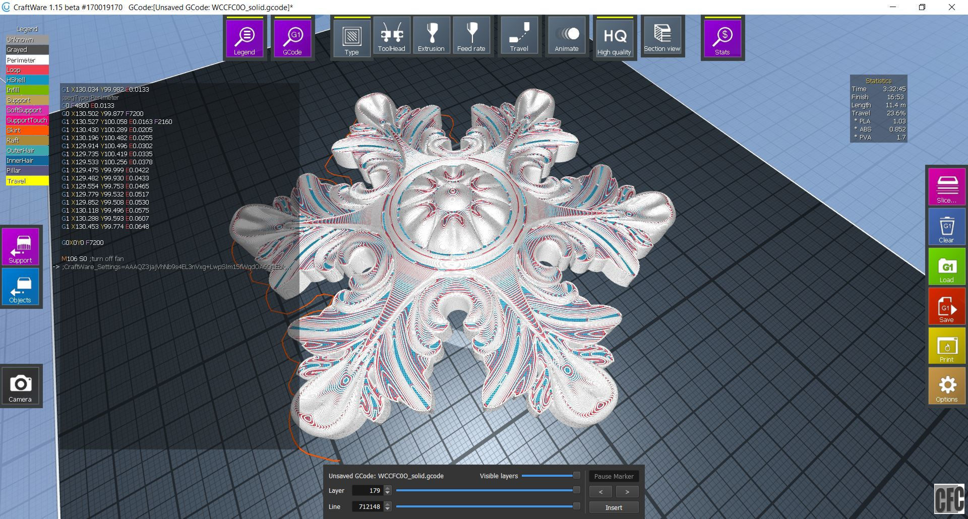This screenshot has width=968, height=519.
Task: Click the Pause Marker button
Action: pos(614,476)
